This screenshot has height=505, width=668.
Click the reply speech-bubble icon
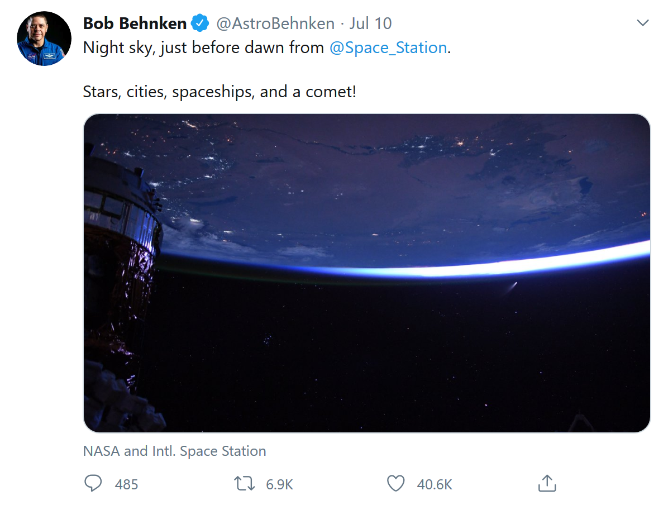pos(93,483)
